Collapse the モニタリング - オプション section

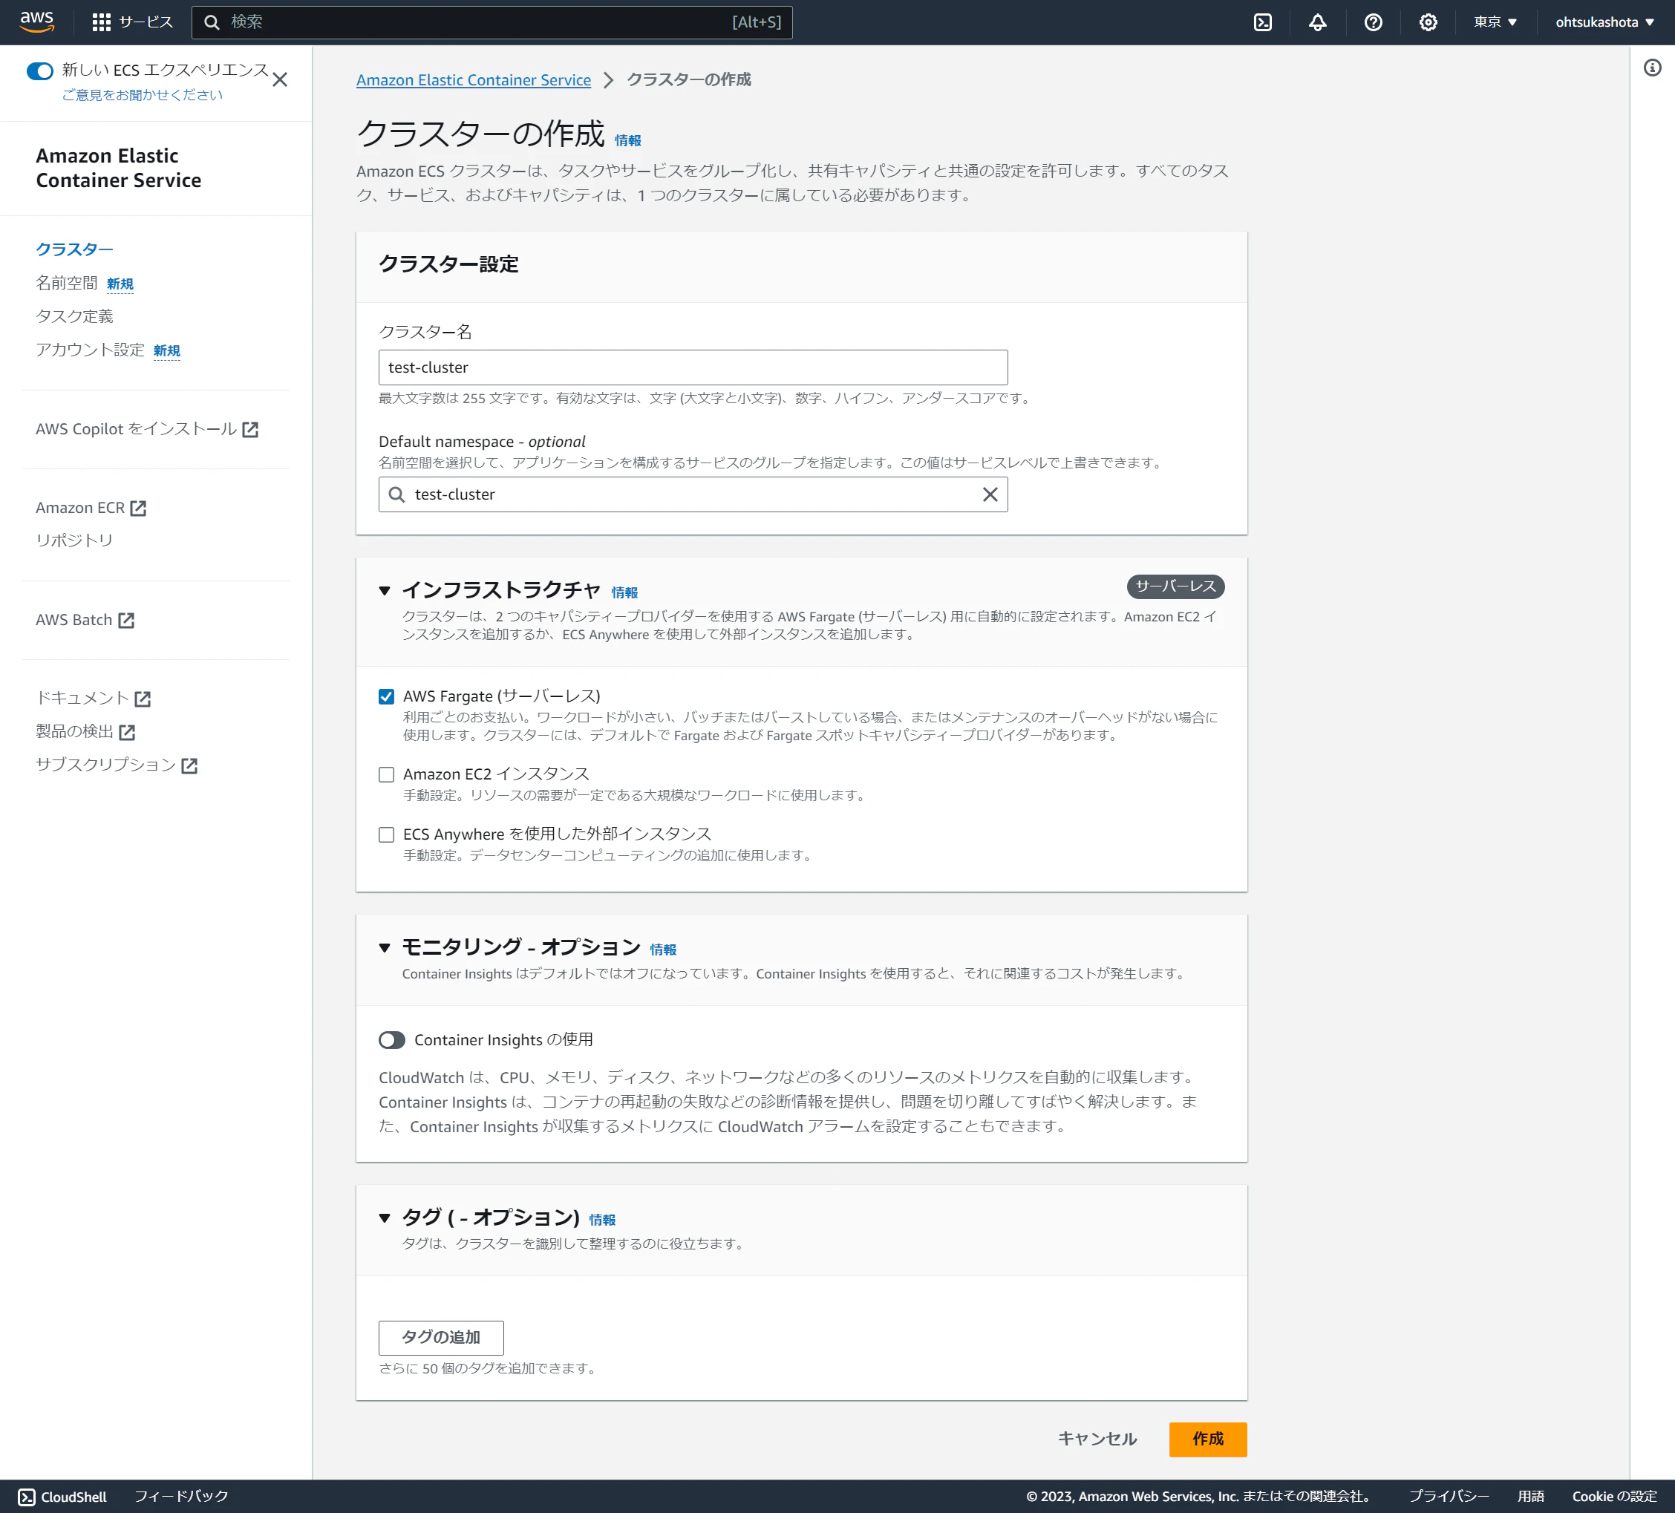385,947
